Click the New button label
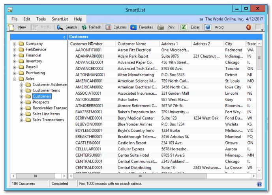This screenshot has width=272, height=195. [x=22, y=27]
